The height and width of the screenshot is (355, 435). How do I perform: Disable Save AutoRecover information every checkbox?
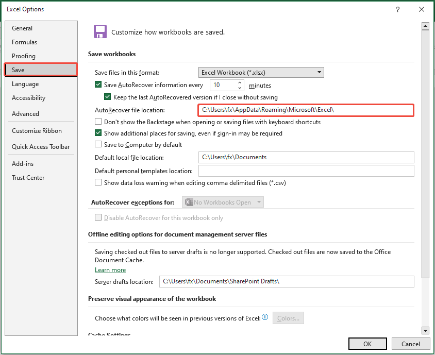[98, 84]
